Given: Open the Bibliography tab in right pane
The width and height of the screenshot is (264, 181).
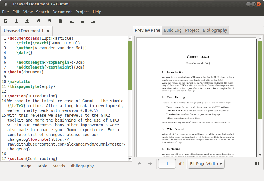Looking at the screenshot, I should tap(215, 30).
